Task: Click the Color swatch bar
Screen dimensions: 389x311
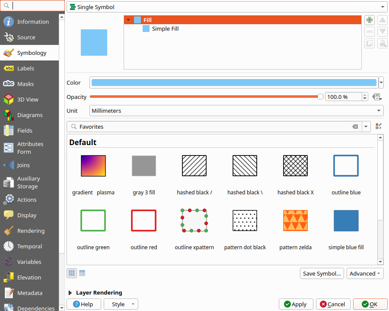Action: point(234,83)
